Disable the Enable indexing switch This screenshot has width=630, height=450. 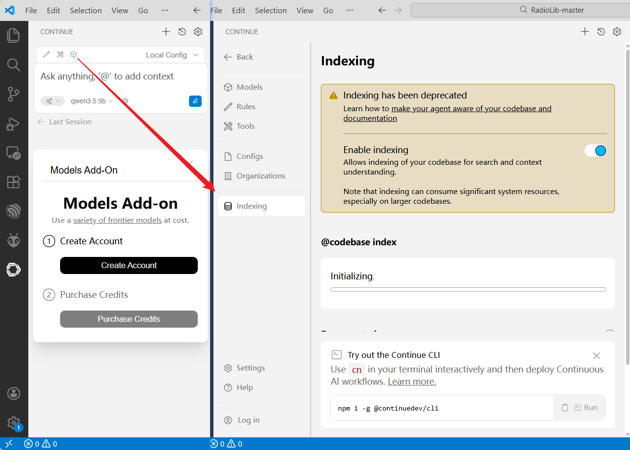pyautogui.click(x=596, y=151)
